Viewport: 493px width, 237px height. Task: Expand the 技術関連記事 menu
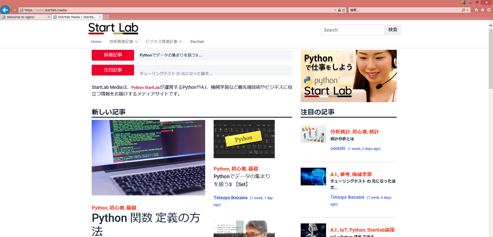click(124, 42)
